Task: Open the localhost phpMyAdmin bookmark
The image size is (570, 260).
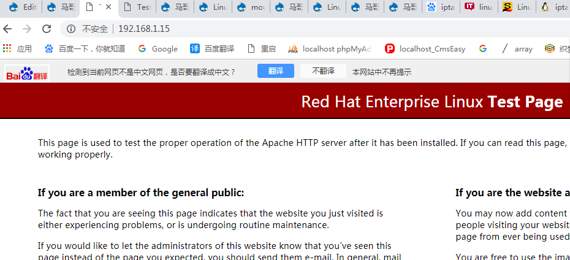Action: tap(330, 48)
